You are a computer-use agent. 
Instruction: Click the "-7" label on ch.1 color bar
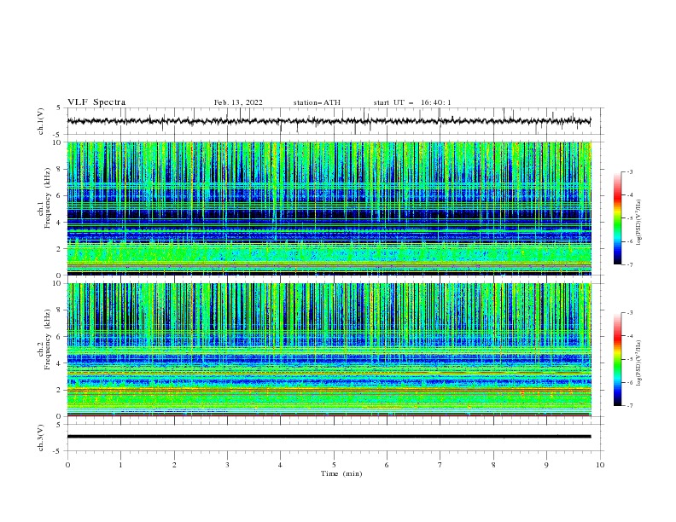point(629,264)
